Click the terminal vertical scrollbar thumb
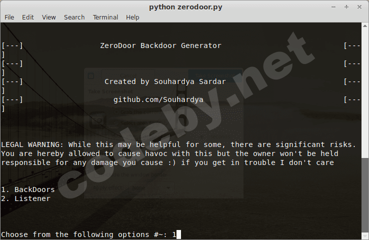 (365, 195)
